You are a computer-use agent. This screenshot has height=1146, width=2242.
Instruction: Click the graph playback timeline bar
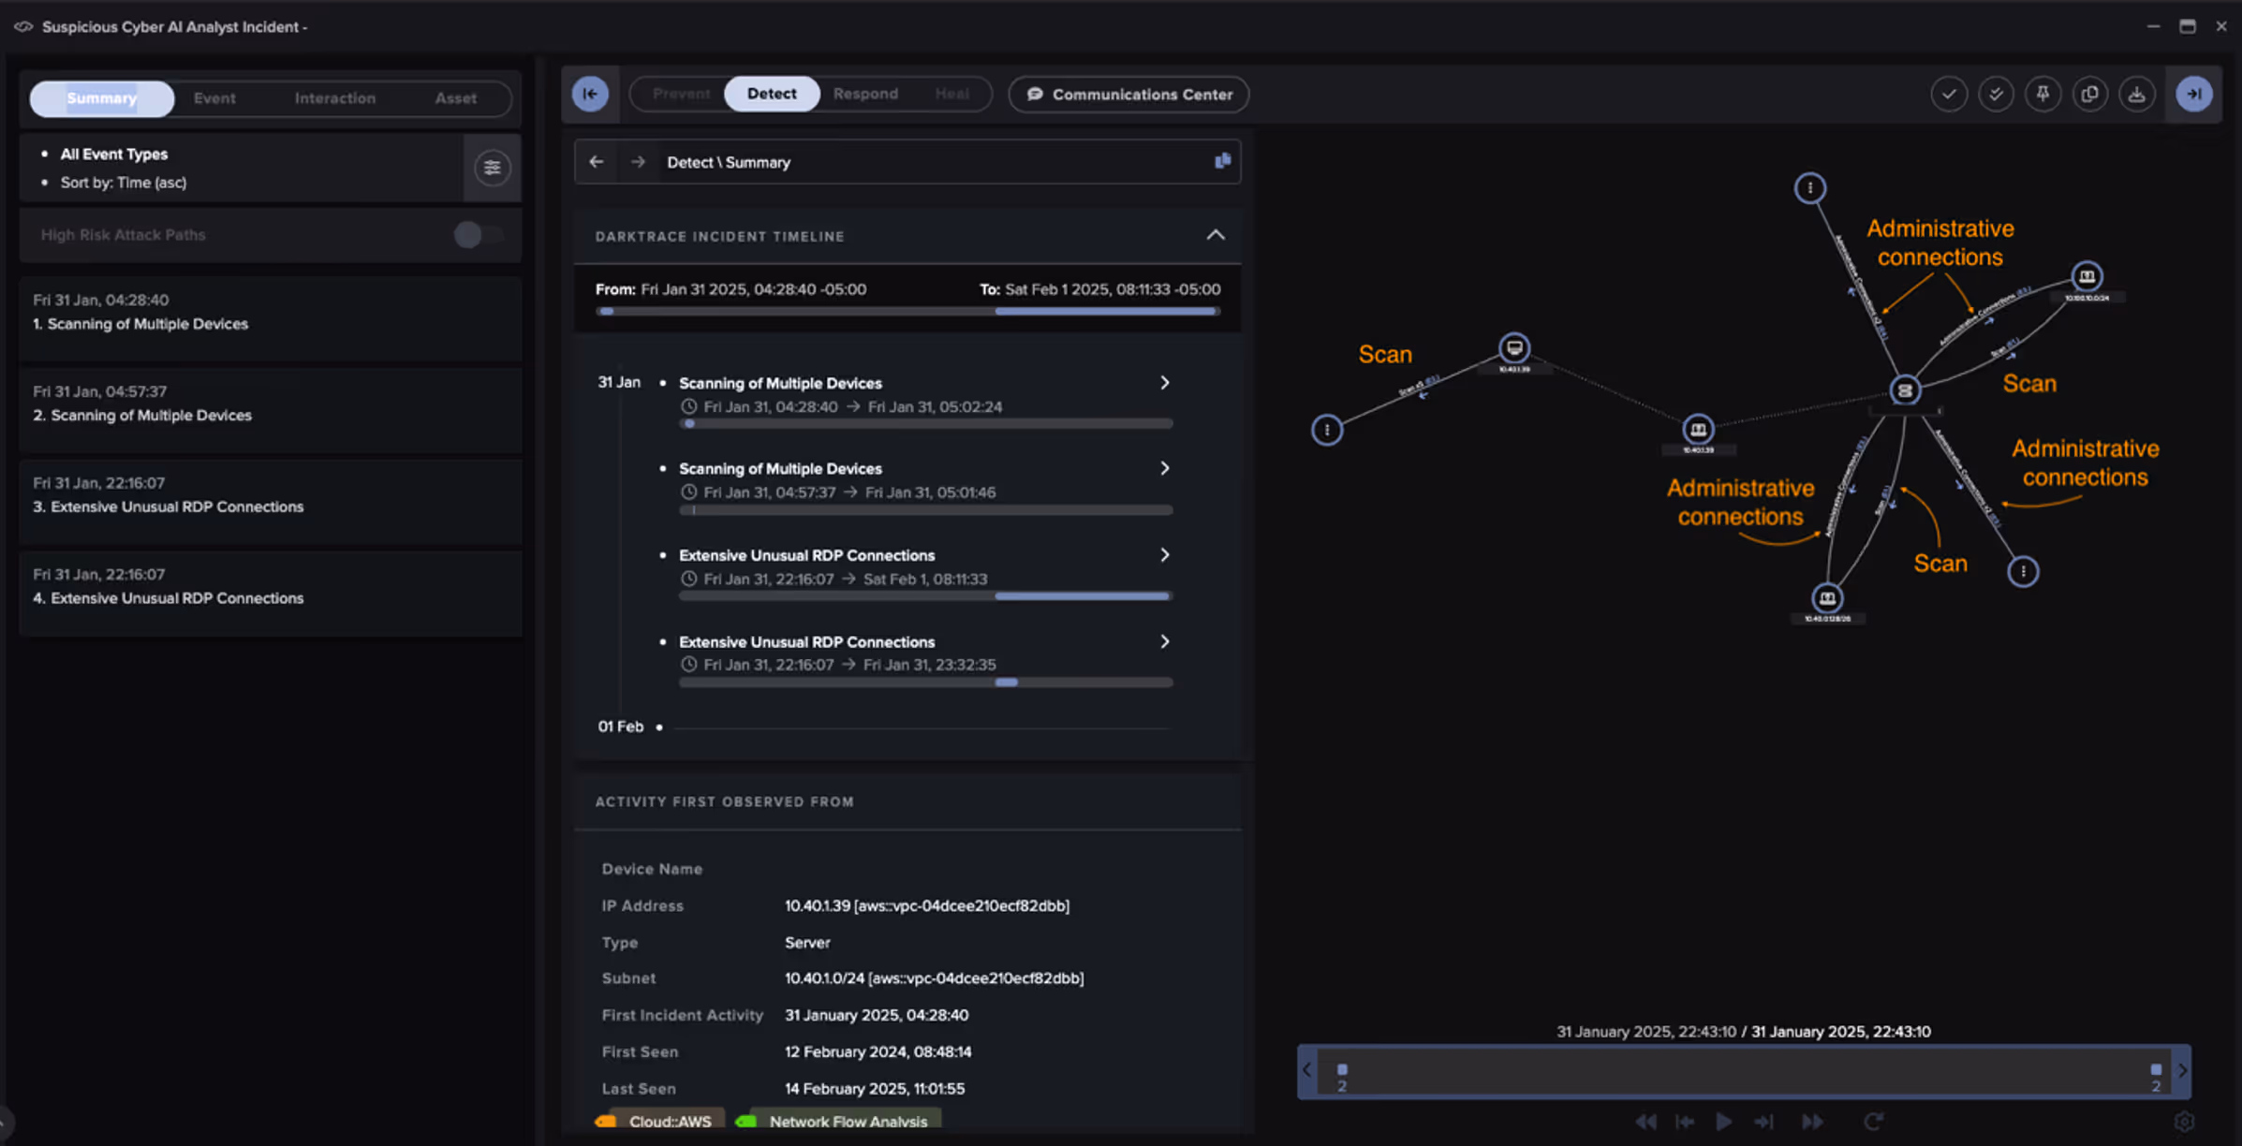coord(1744,1070)
